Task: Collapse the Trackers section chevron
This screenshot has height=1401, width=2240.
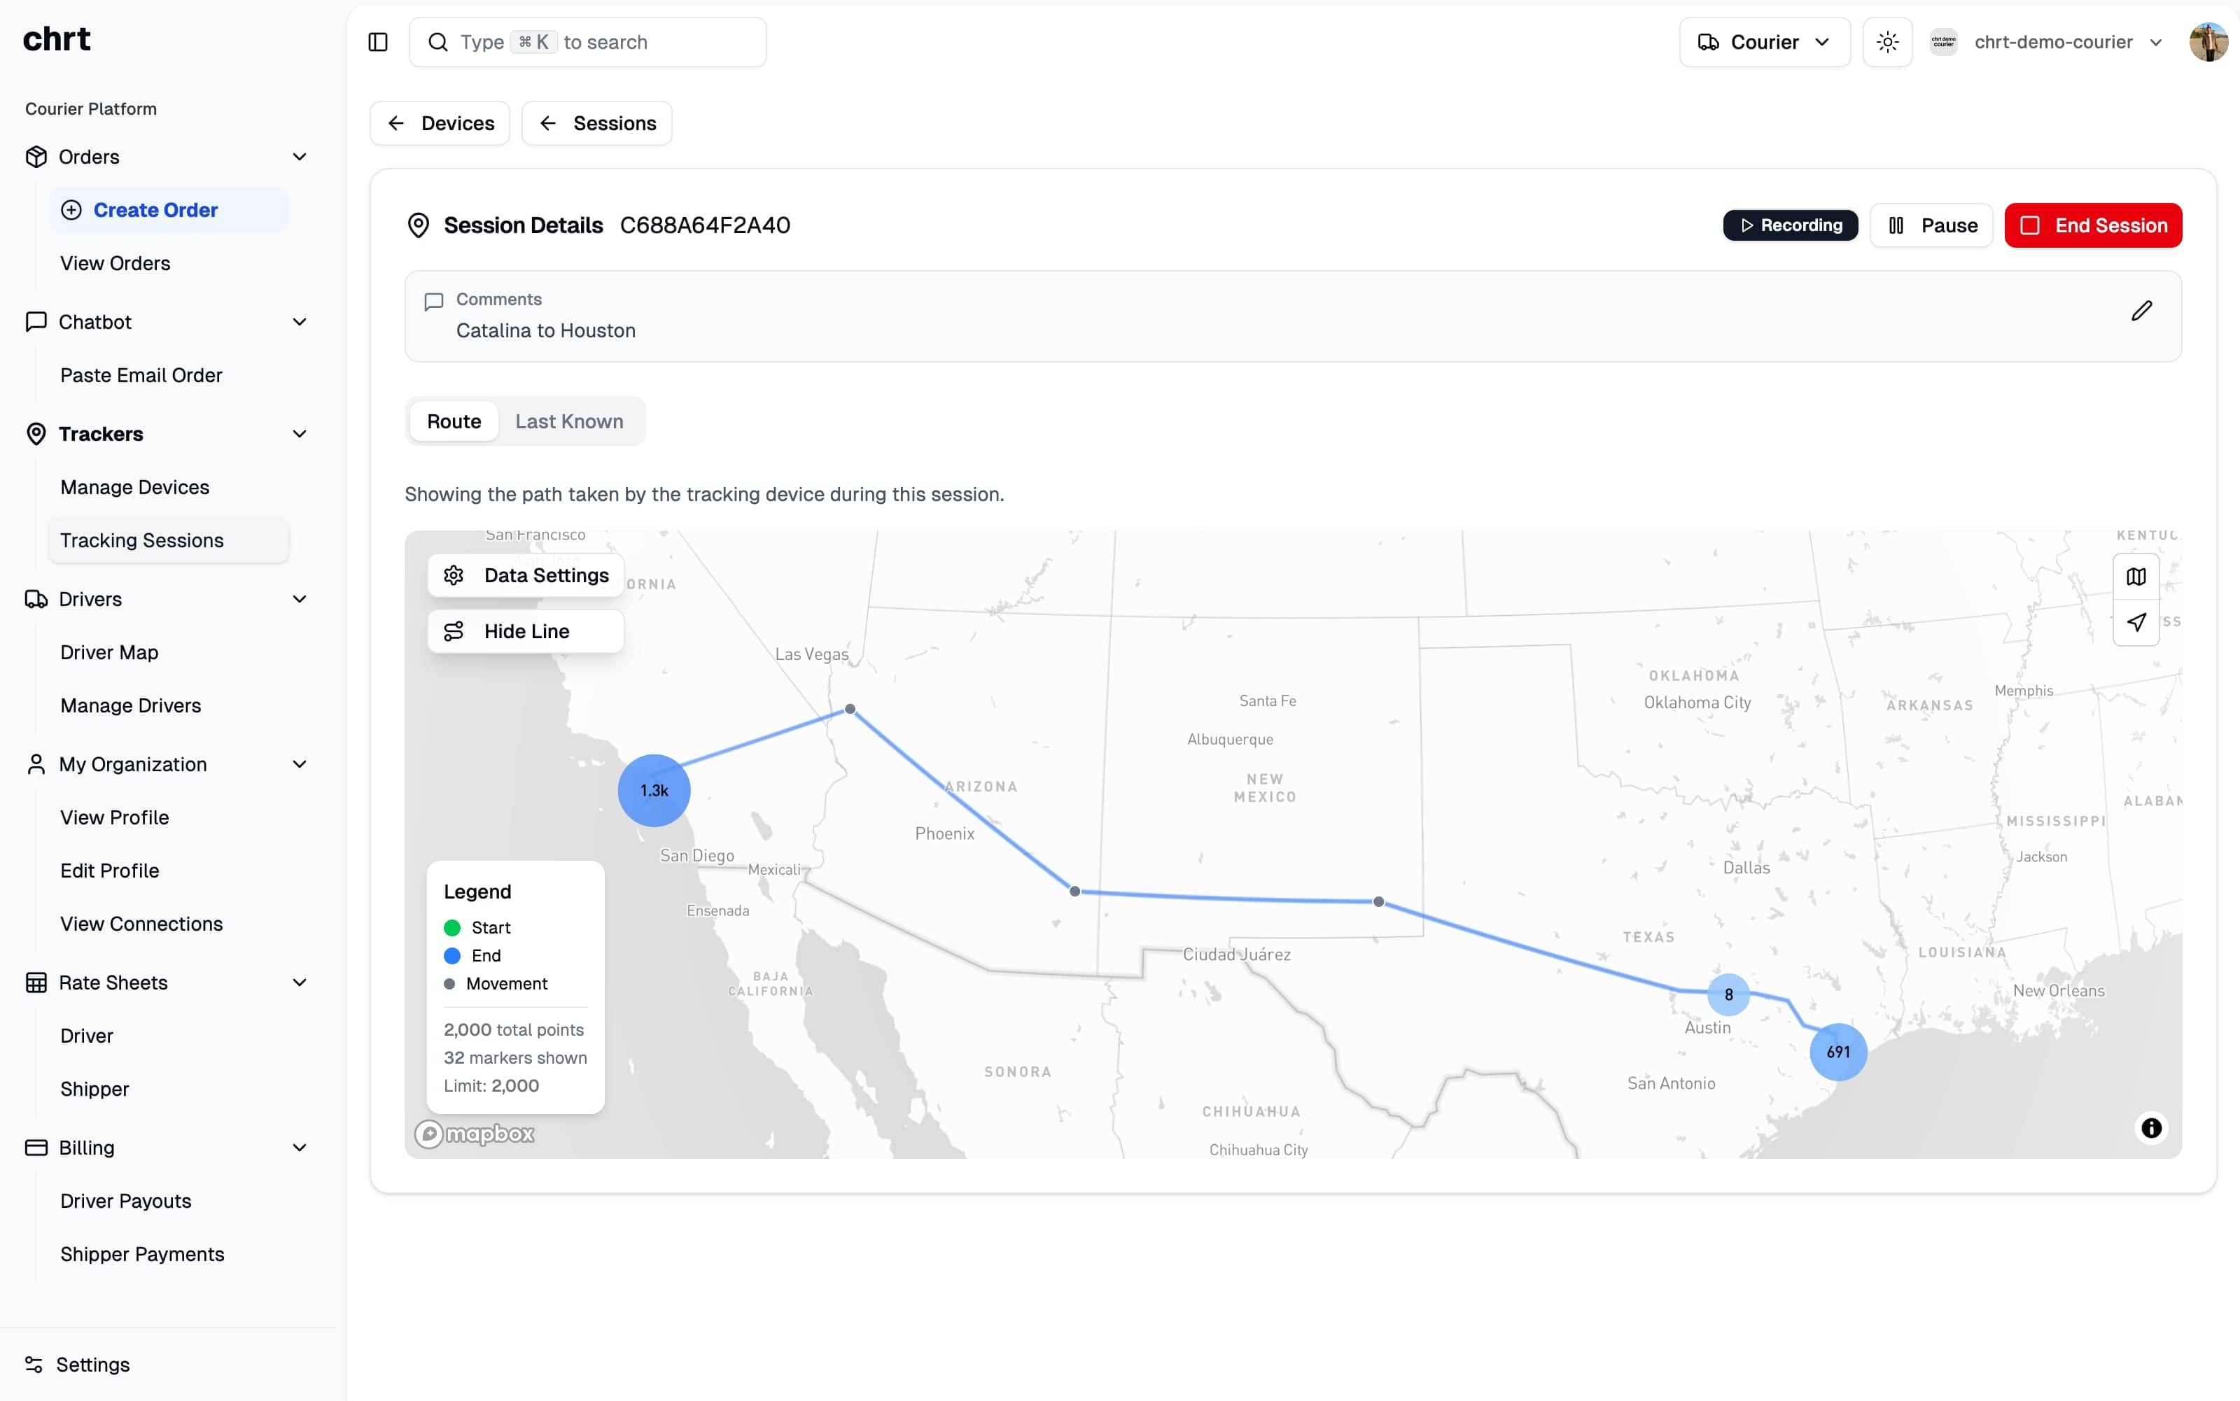Action: pyautogui.click(x=298, y=434)
